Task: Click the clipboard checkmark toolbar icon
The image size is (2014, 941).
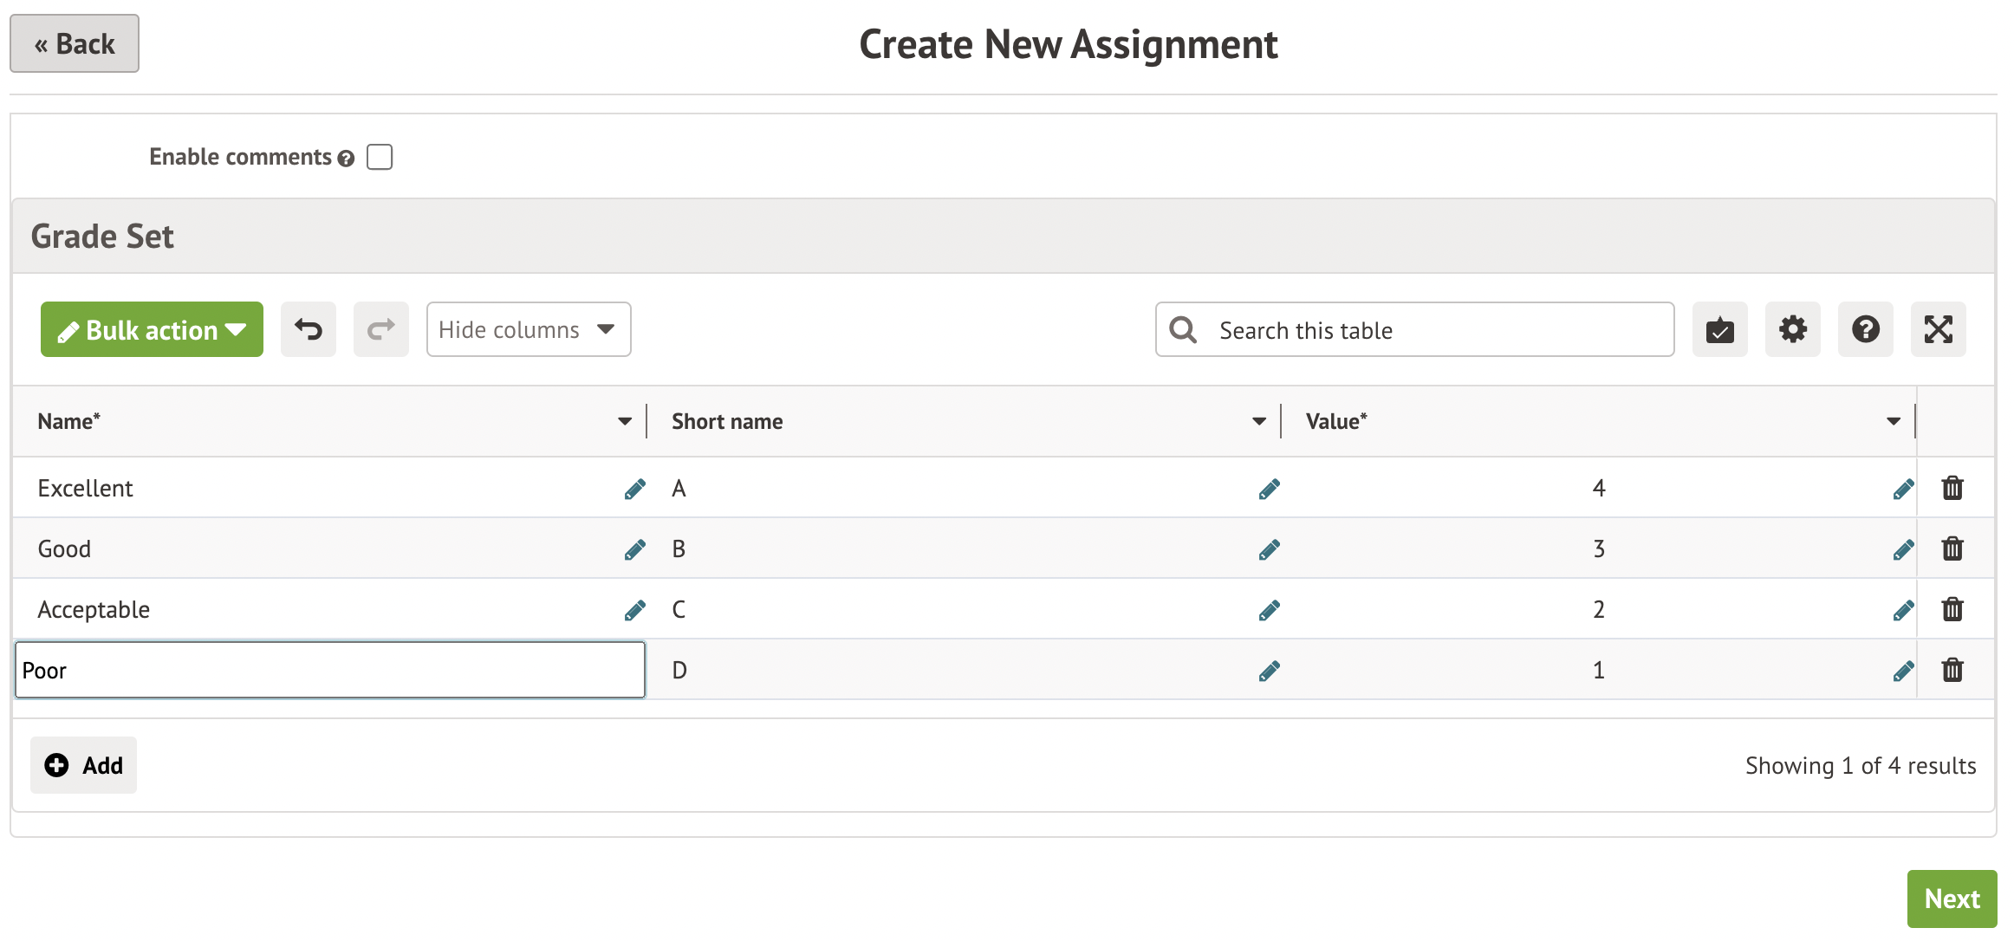Action: 1719,329
